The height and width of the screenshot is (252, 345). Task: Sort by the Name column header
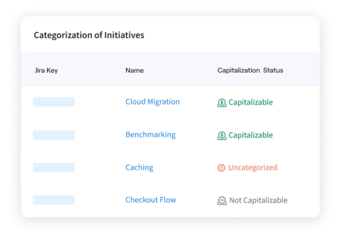[134, 70]
